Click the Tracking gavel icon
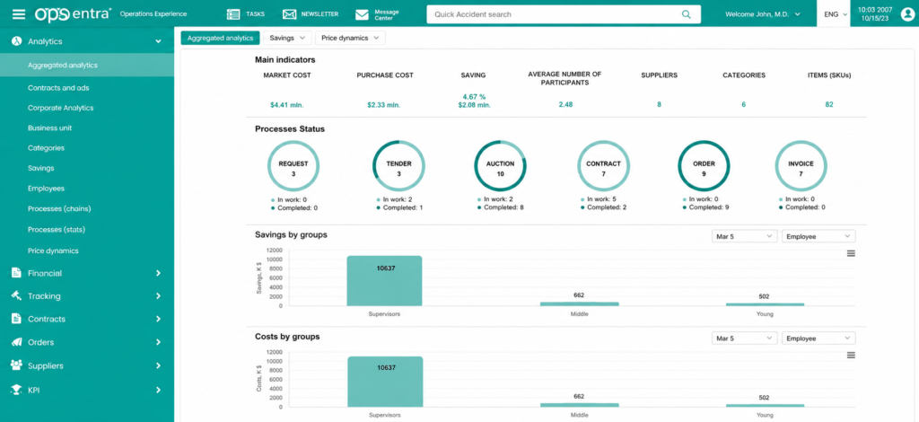The width and height of the screenshot is (919, 422). click(x=16, y=295)
